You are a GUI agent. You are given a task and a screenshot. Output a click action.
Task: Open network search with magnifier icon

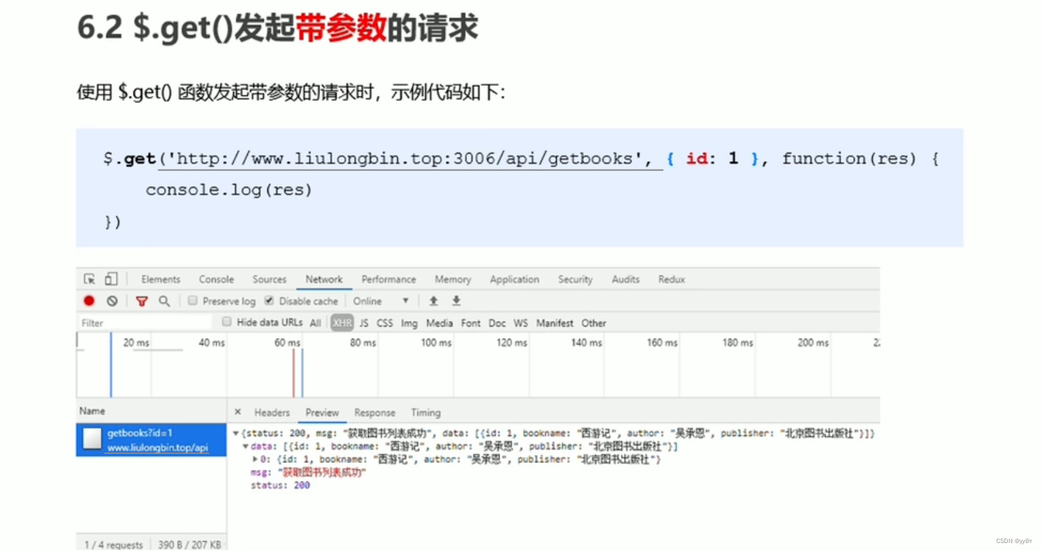164,301
